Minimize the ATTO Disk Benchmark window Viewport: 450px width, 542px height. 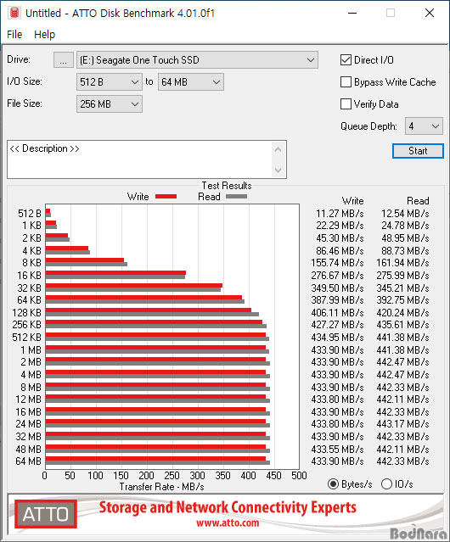[352, 13]
